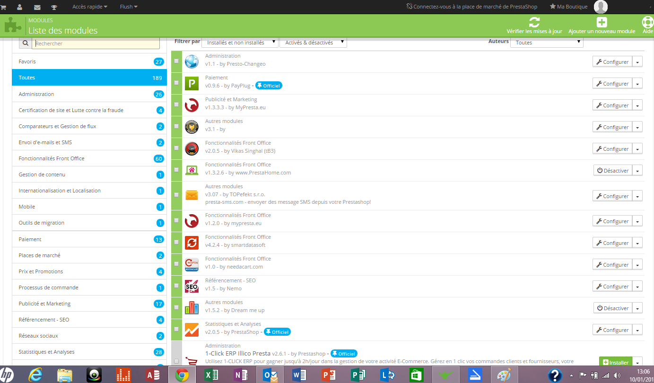Open Connectez-vous à la place de marché link

point(473,7)
